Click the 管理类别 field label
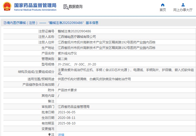The width and height of the screenshot is (196, 136). 48,59
